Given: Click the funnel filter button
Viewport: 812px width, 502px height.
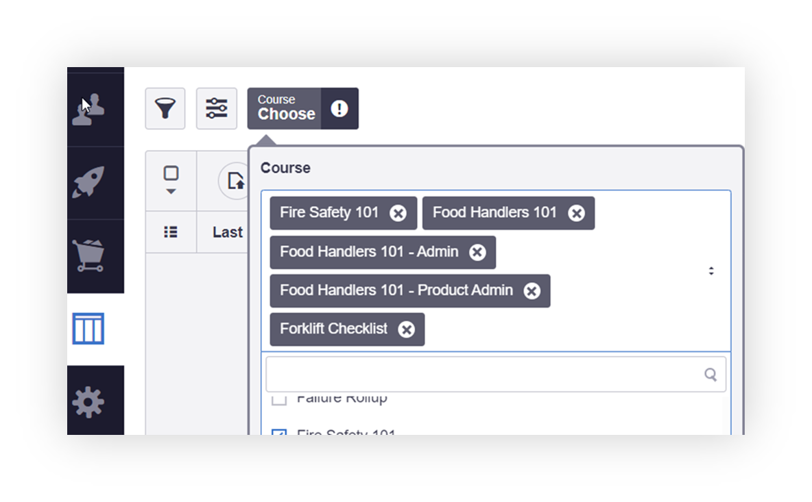Looking at the screenshot, I should 165,108.
